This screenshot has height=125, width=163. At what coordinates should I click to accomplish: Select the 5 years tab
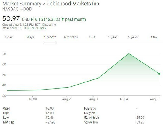click(133, 37)
